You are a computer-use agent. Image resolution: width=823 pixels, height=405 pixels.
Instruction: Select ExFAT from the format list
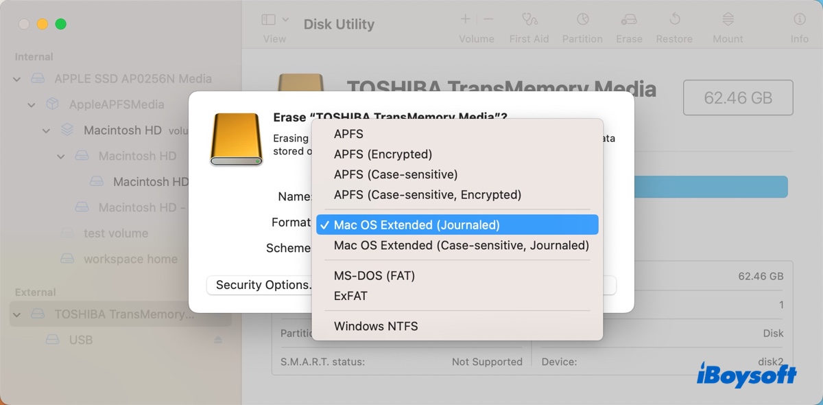(350, 296)
